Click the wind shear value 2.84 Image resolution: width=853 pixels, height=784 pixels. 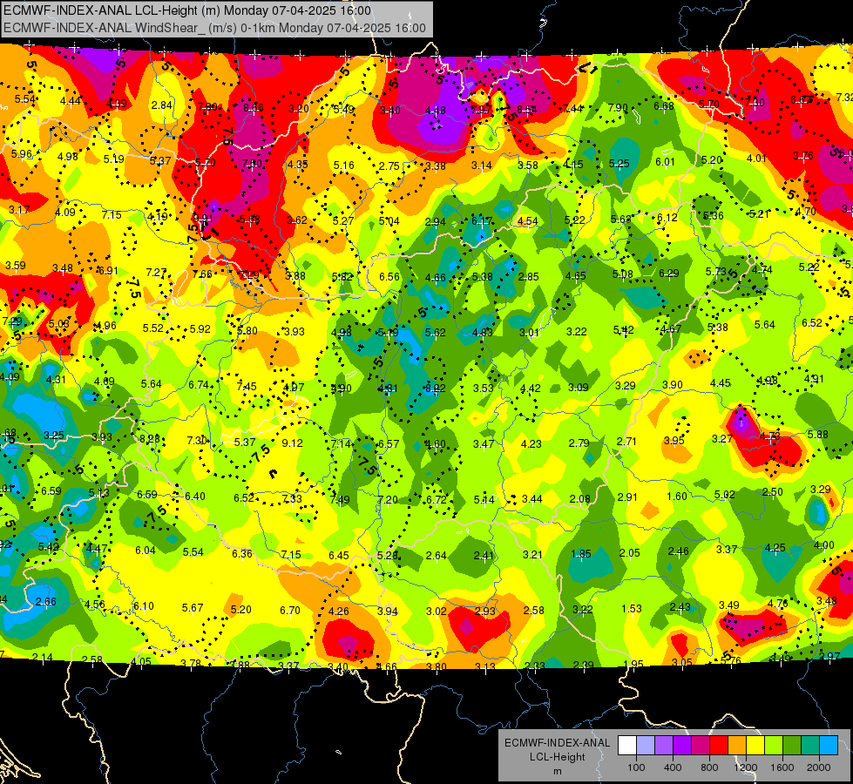click(x=162, y=105)
